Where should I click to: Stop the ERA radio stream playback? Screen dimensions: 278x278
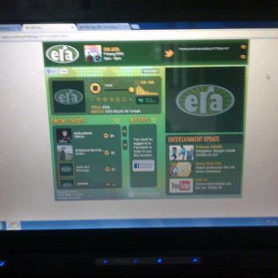[x=95, y=88]
